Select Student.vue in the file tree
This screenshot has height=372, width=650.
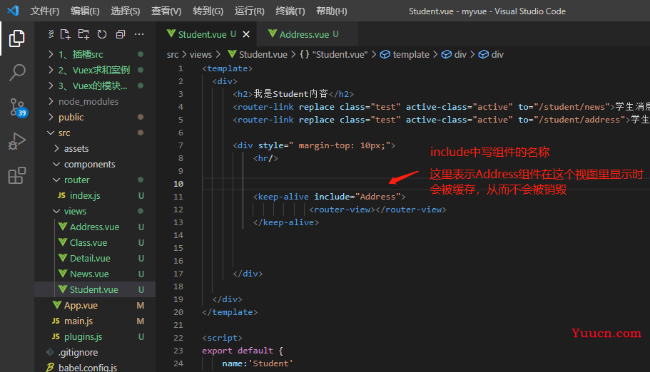[x=95, y=289]
